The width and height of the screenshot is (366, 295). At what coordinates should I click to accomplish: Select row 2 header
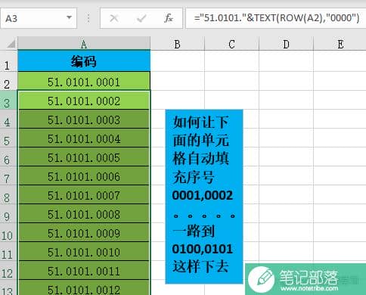[8, 81]
